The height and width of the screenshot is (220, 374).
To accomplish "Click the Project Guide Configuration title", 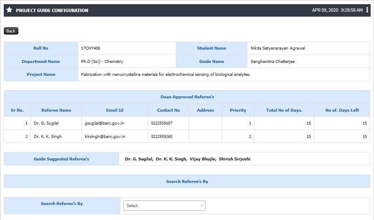I will pos(52,10).
